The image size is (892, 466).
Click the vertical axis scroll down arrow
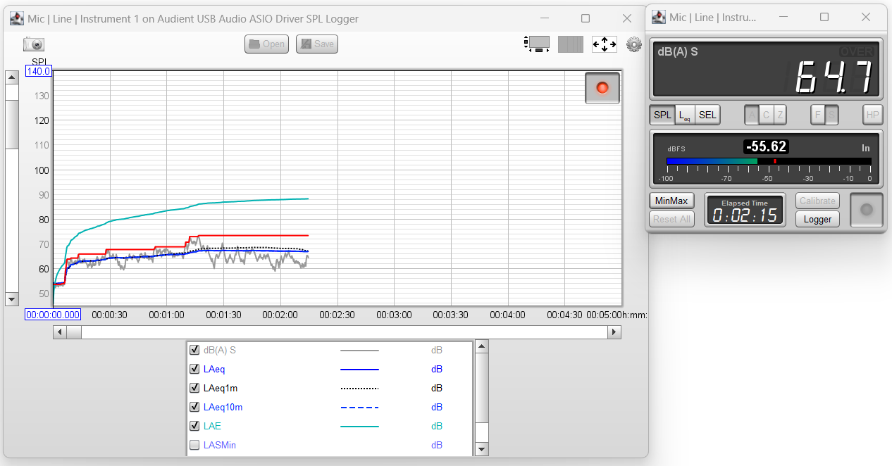[12, 299]
